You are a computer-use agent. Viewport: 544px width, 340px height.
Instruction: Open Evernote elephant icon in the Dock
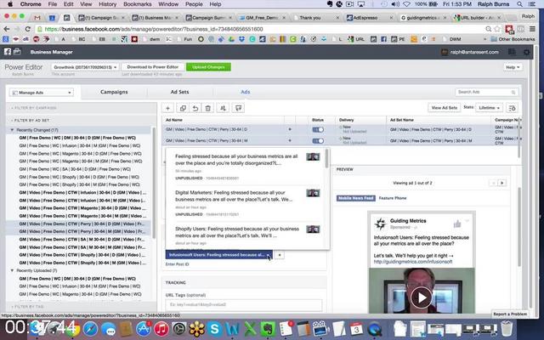(268, 329)
